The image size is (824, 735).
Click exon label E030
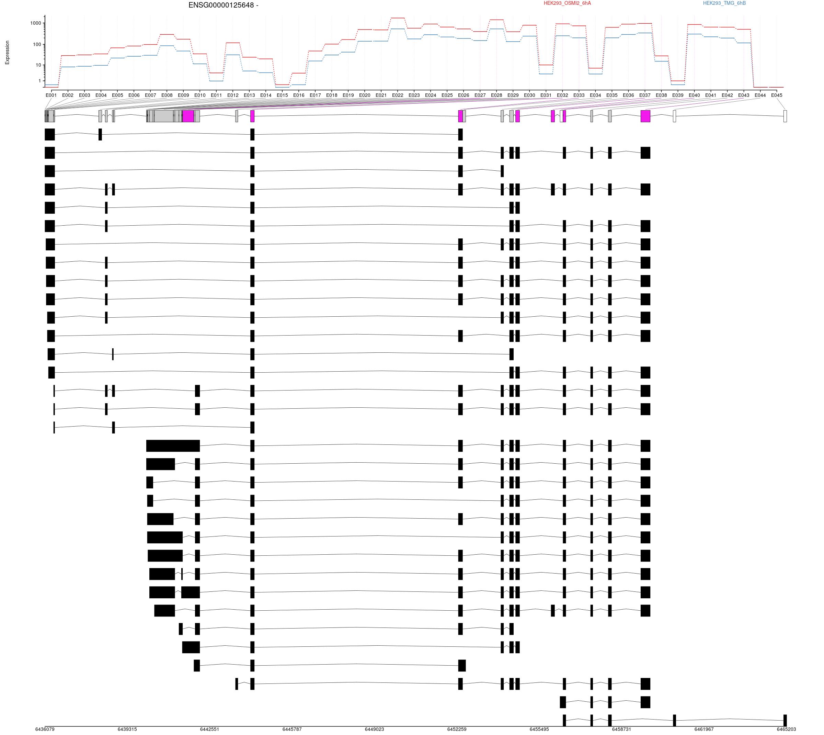(529, 95)
